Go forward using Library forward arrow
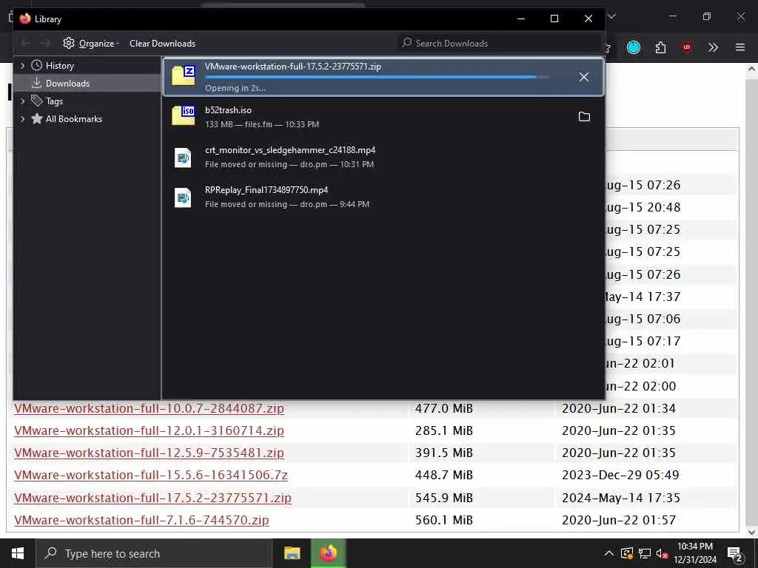The height and width of the screenshot is (568, 758). point(44,44)
